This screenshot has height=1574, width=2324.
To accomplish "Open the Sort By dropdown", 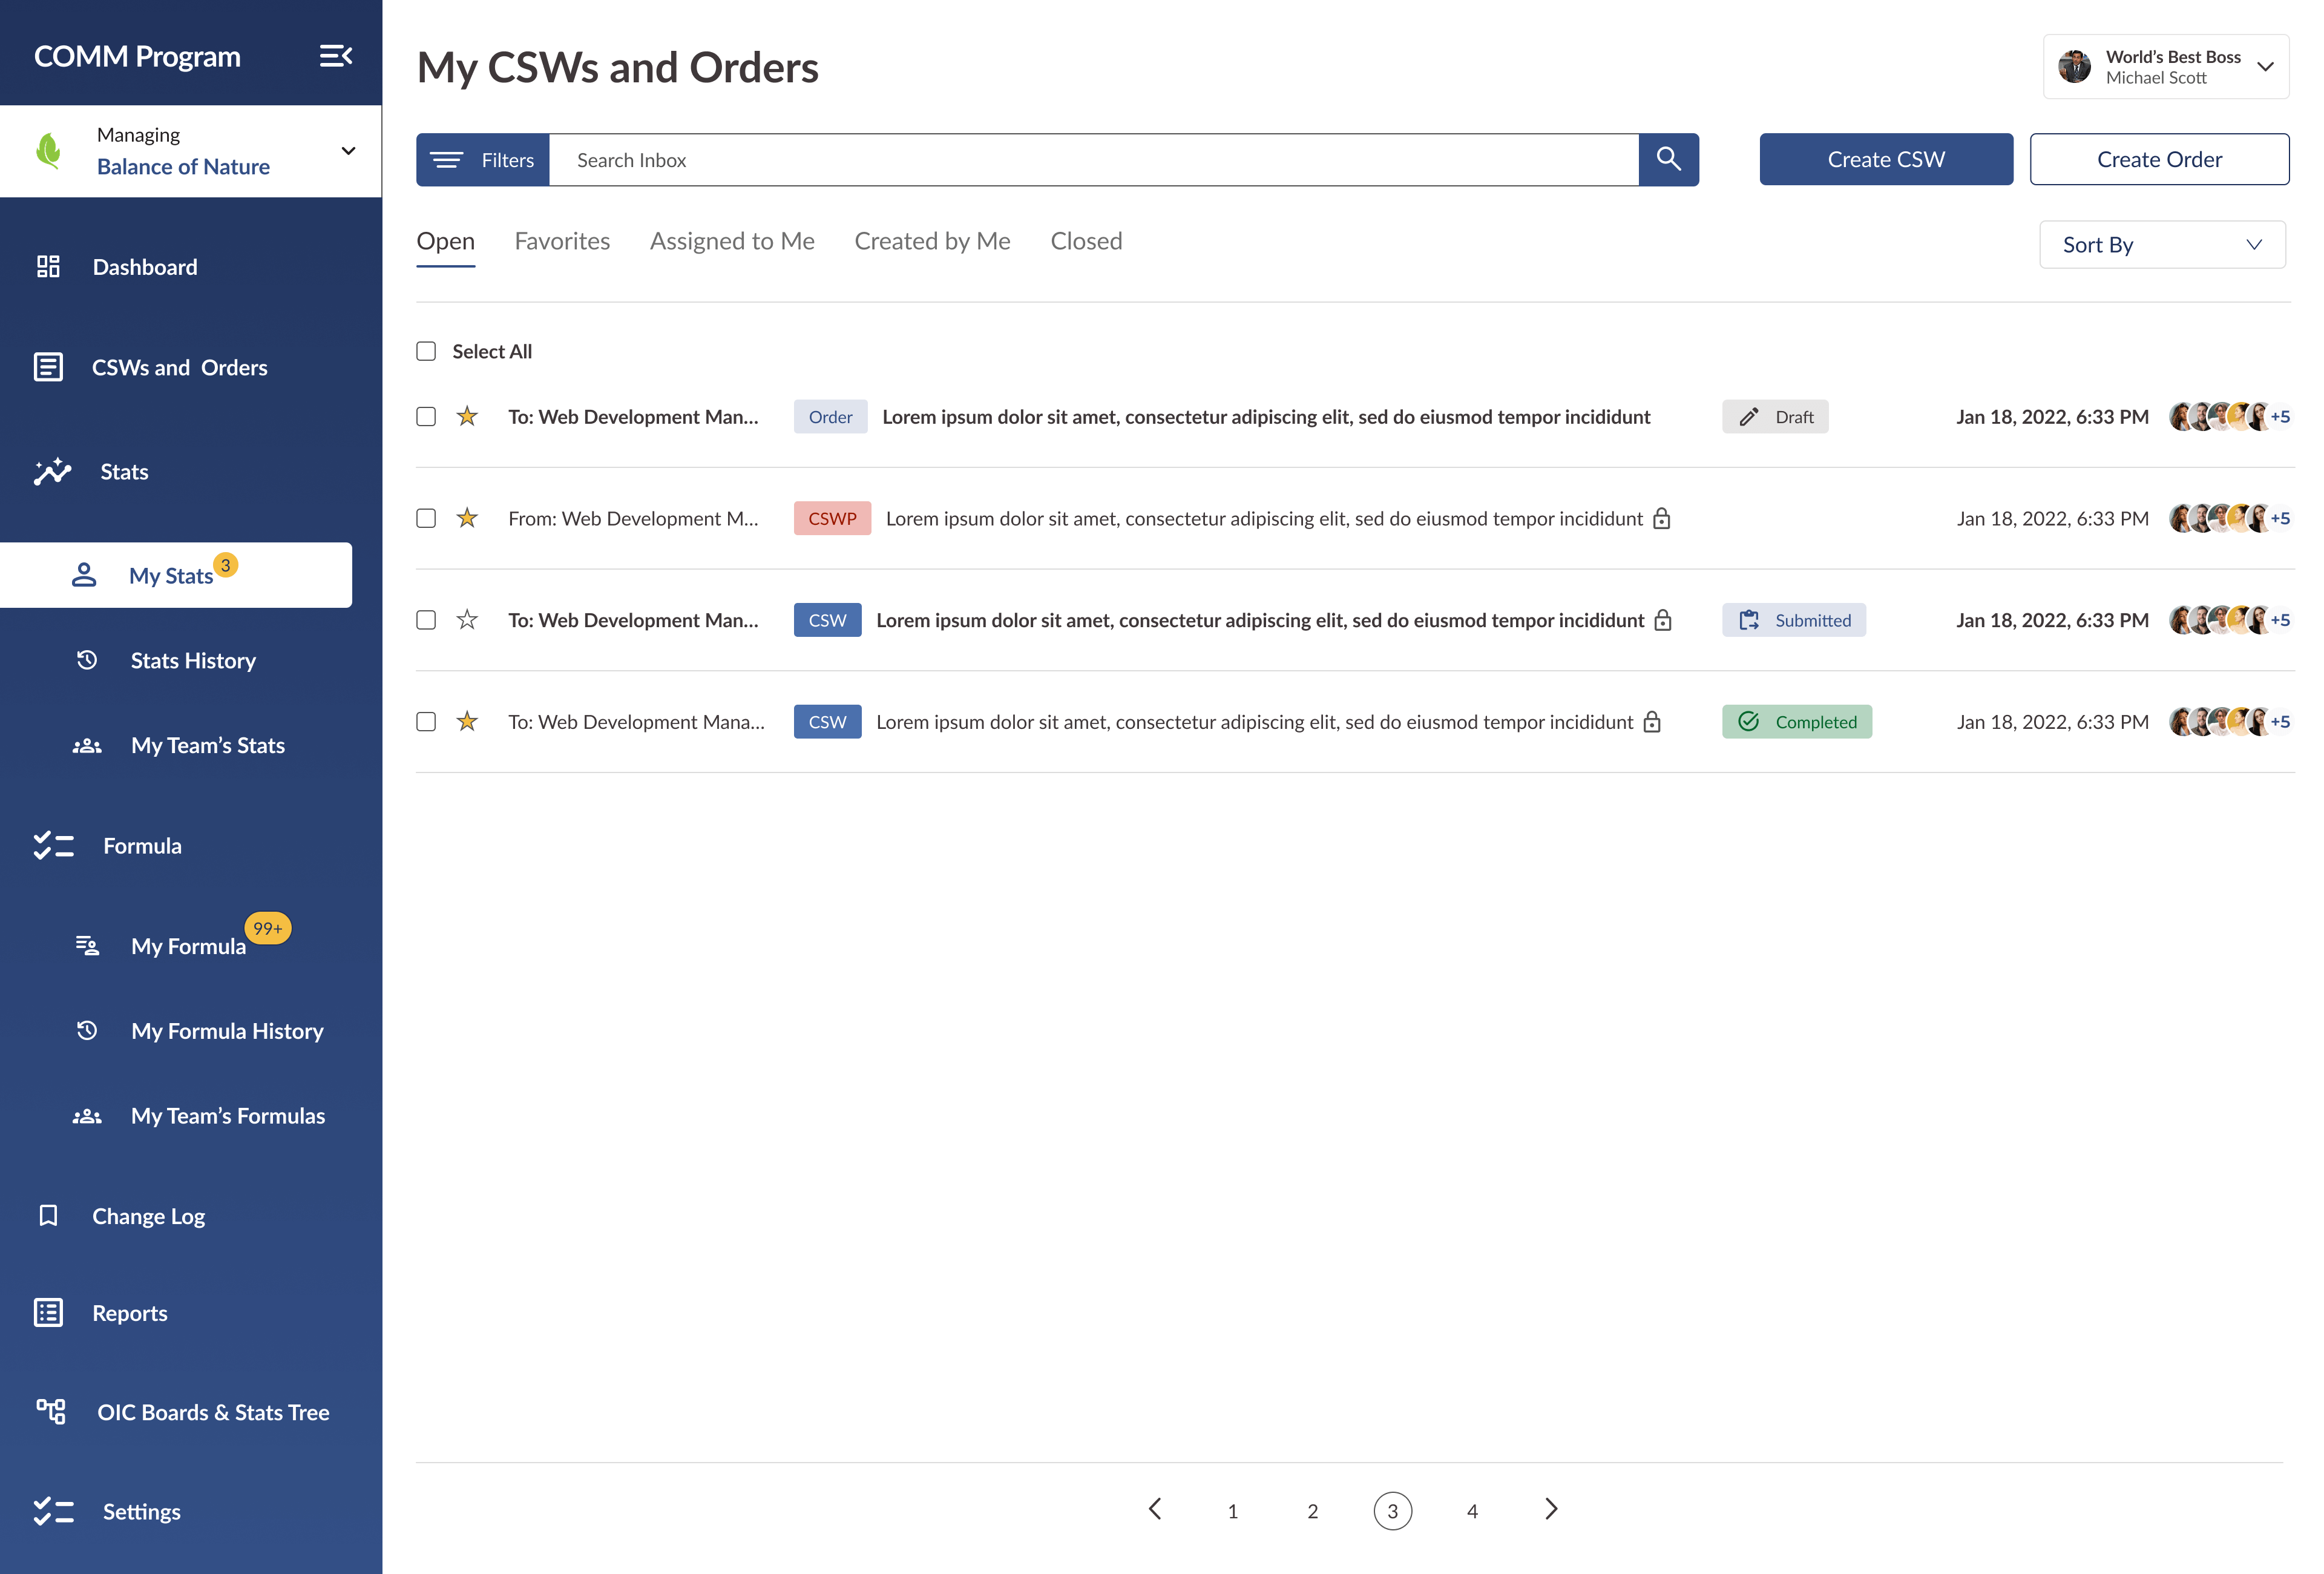I will (x=2161, y=245).
